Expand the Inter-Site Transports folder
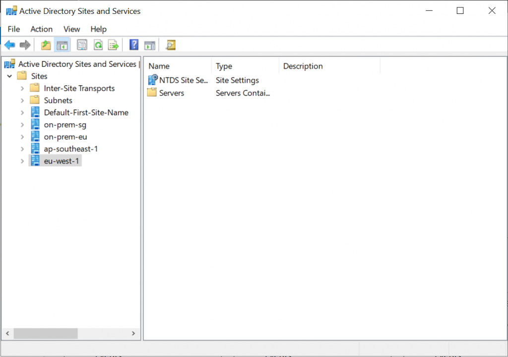The image size is (508, 357). 22,88
